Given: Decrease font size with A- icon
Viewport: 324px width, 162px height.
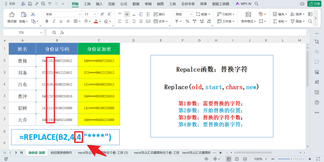Looking at the screenshot, I should coord(110,14).
